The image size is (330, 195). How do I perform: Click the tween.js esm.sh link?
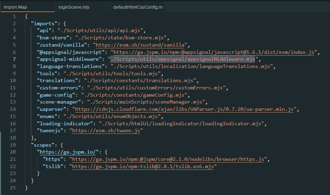coord(106,131)
